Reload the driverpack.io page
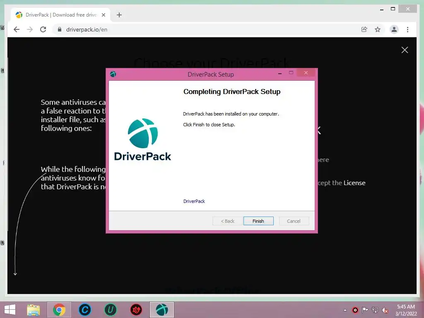The image size is (424, 318). pos(43,29)
